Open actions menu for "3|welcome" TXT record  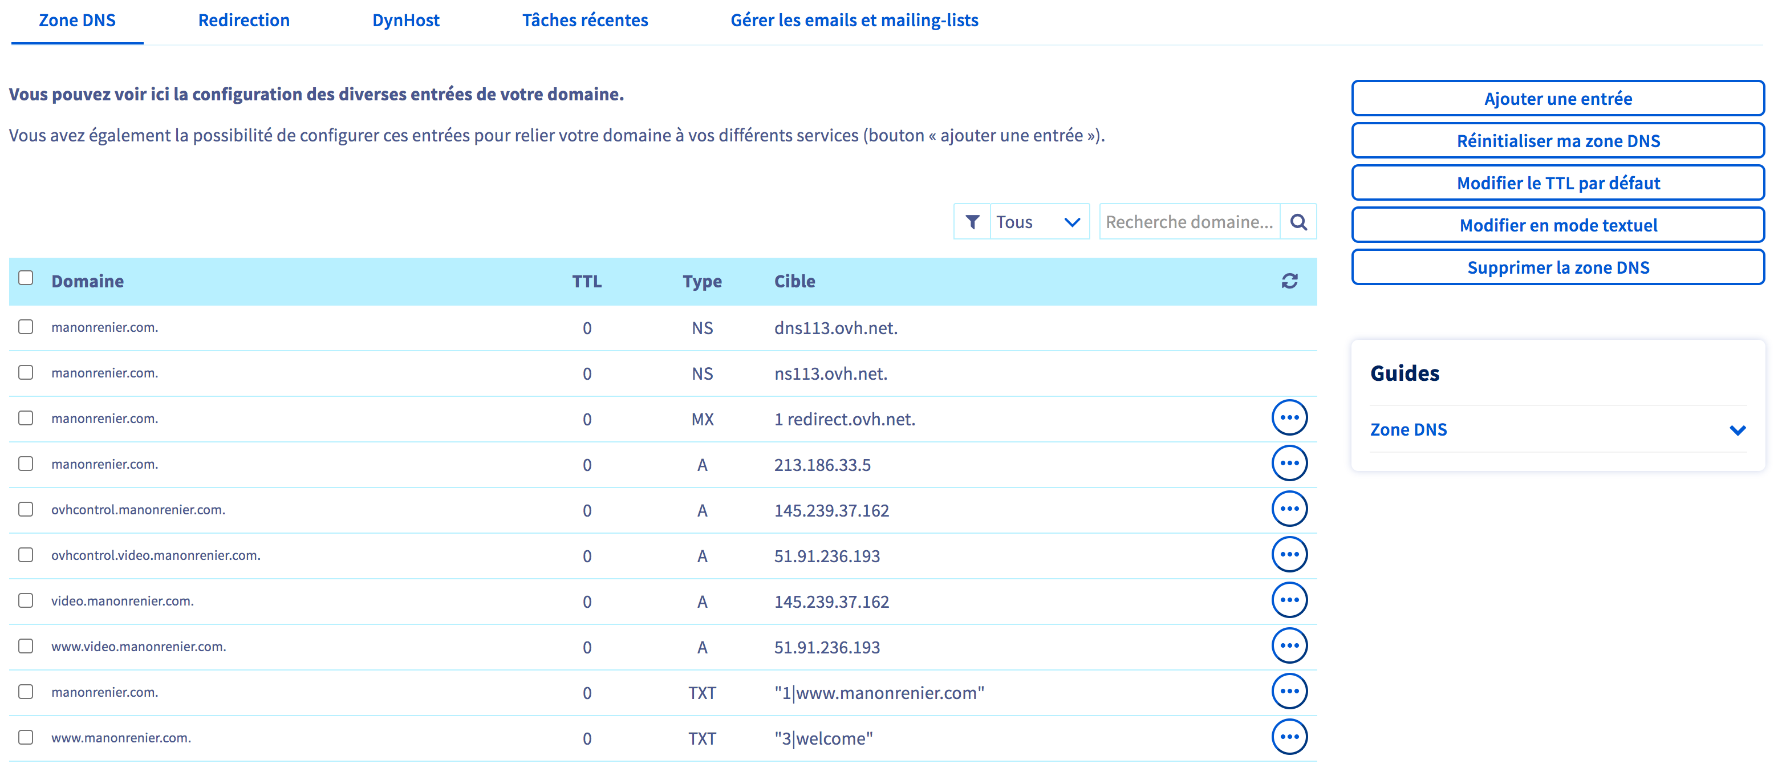coord(1289,737)
